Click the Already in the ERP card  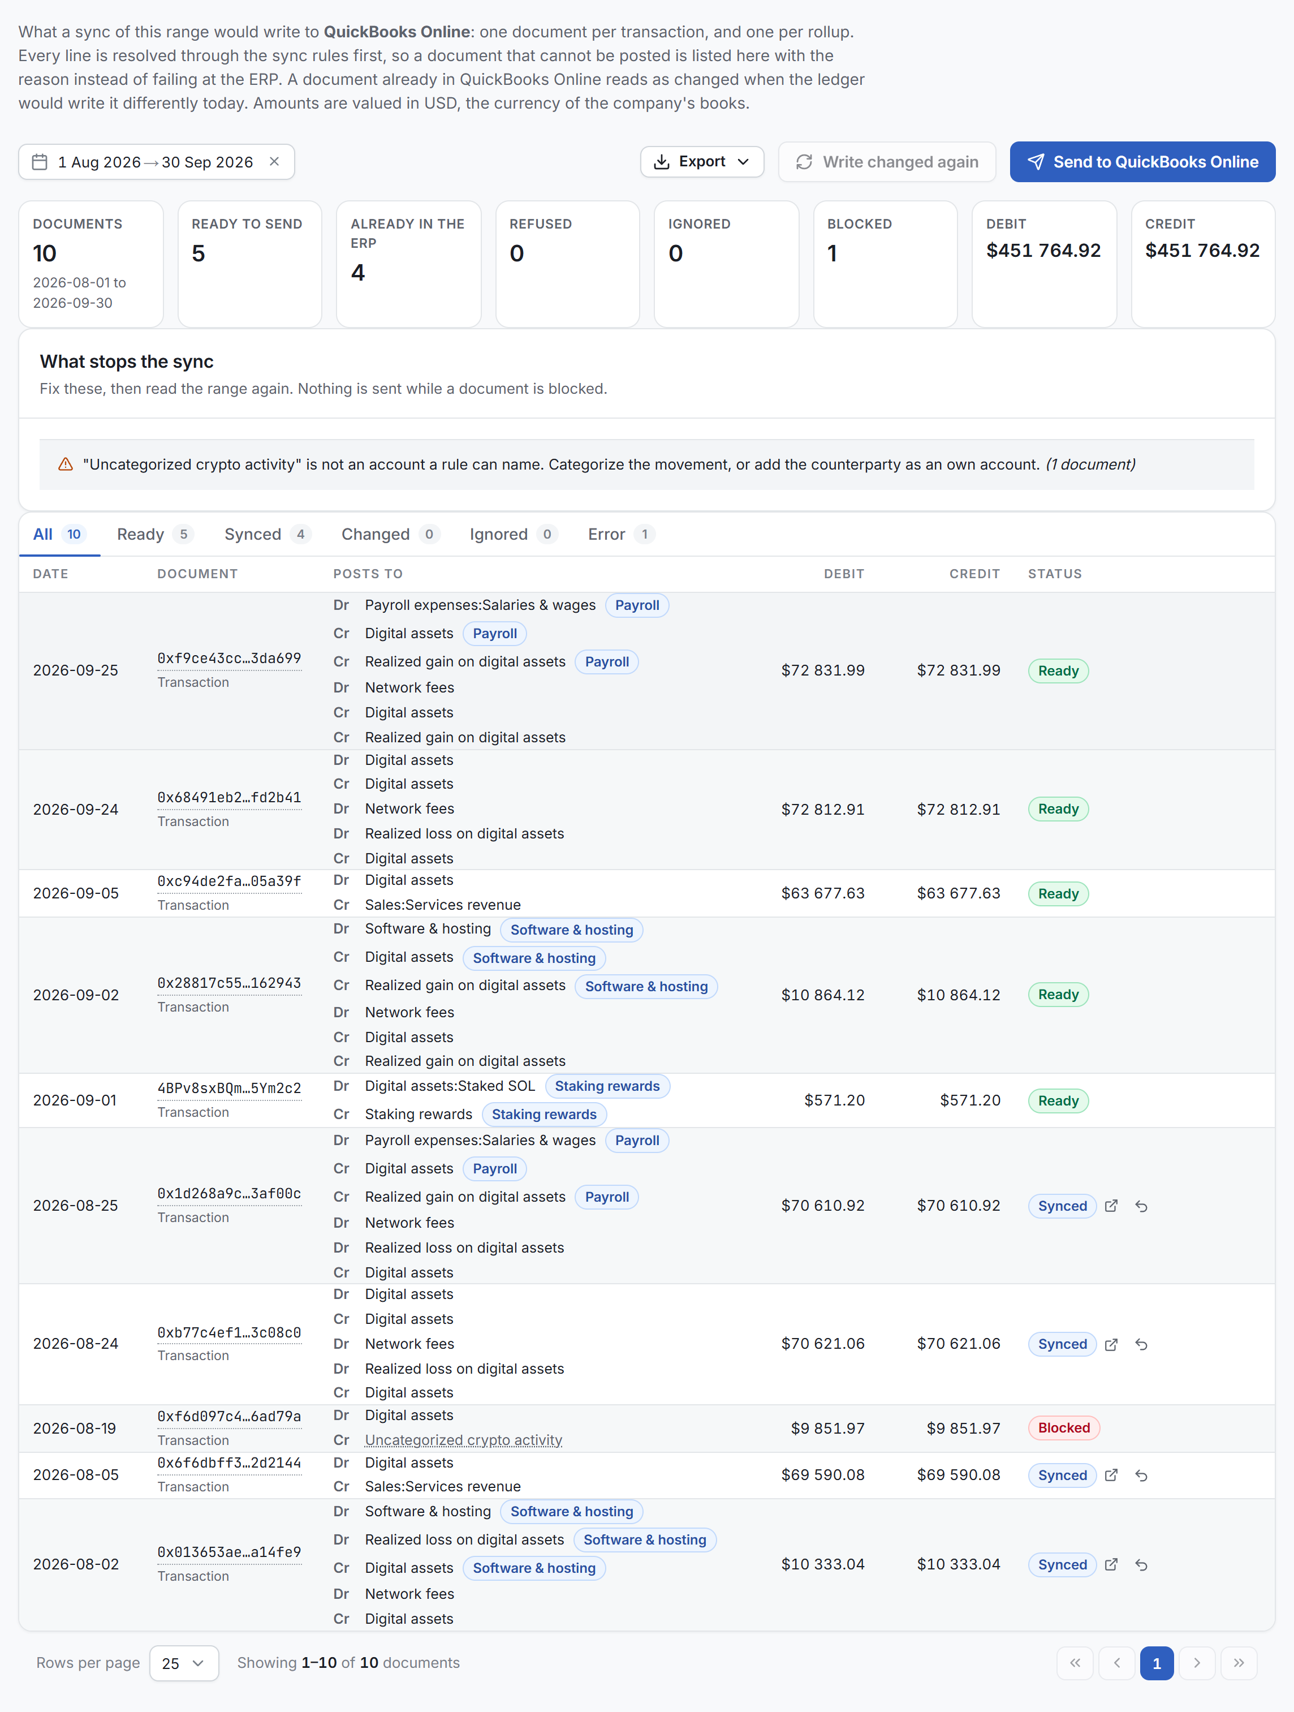408,264
